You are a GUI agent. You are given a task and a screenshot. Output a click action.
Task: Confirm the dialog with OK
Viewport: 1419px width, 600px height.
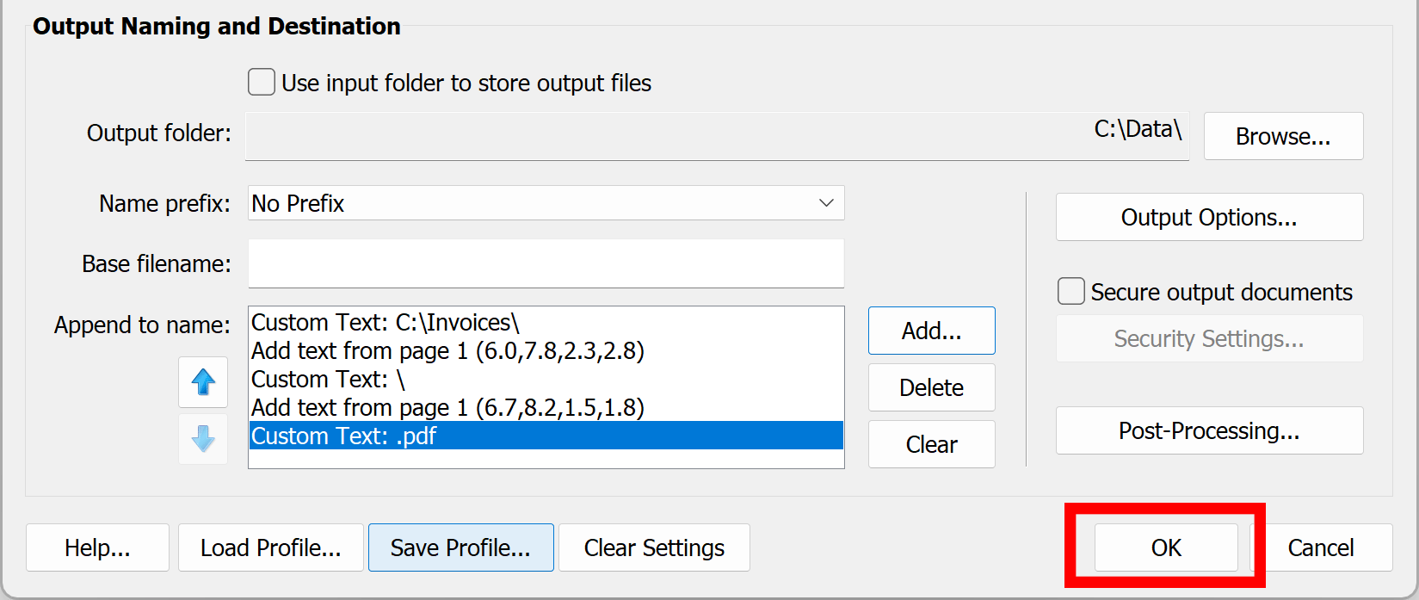[1165, 547]
